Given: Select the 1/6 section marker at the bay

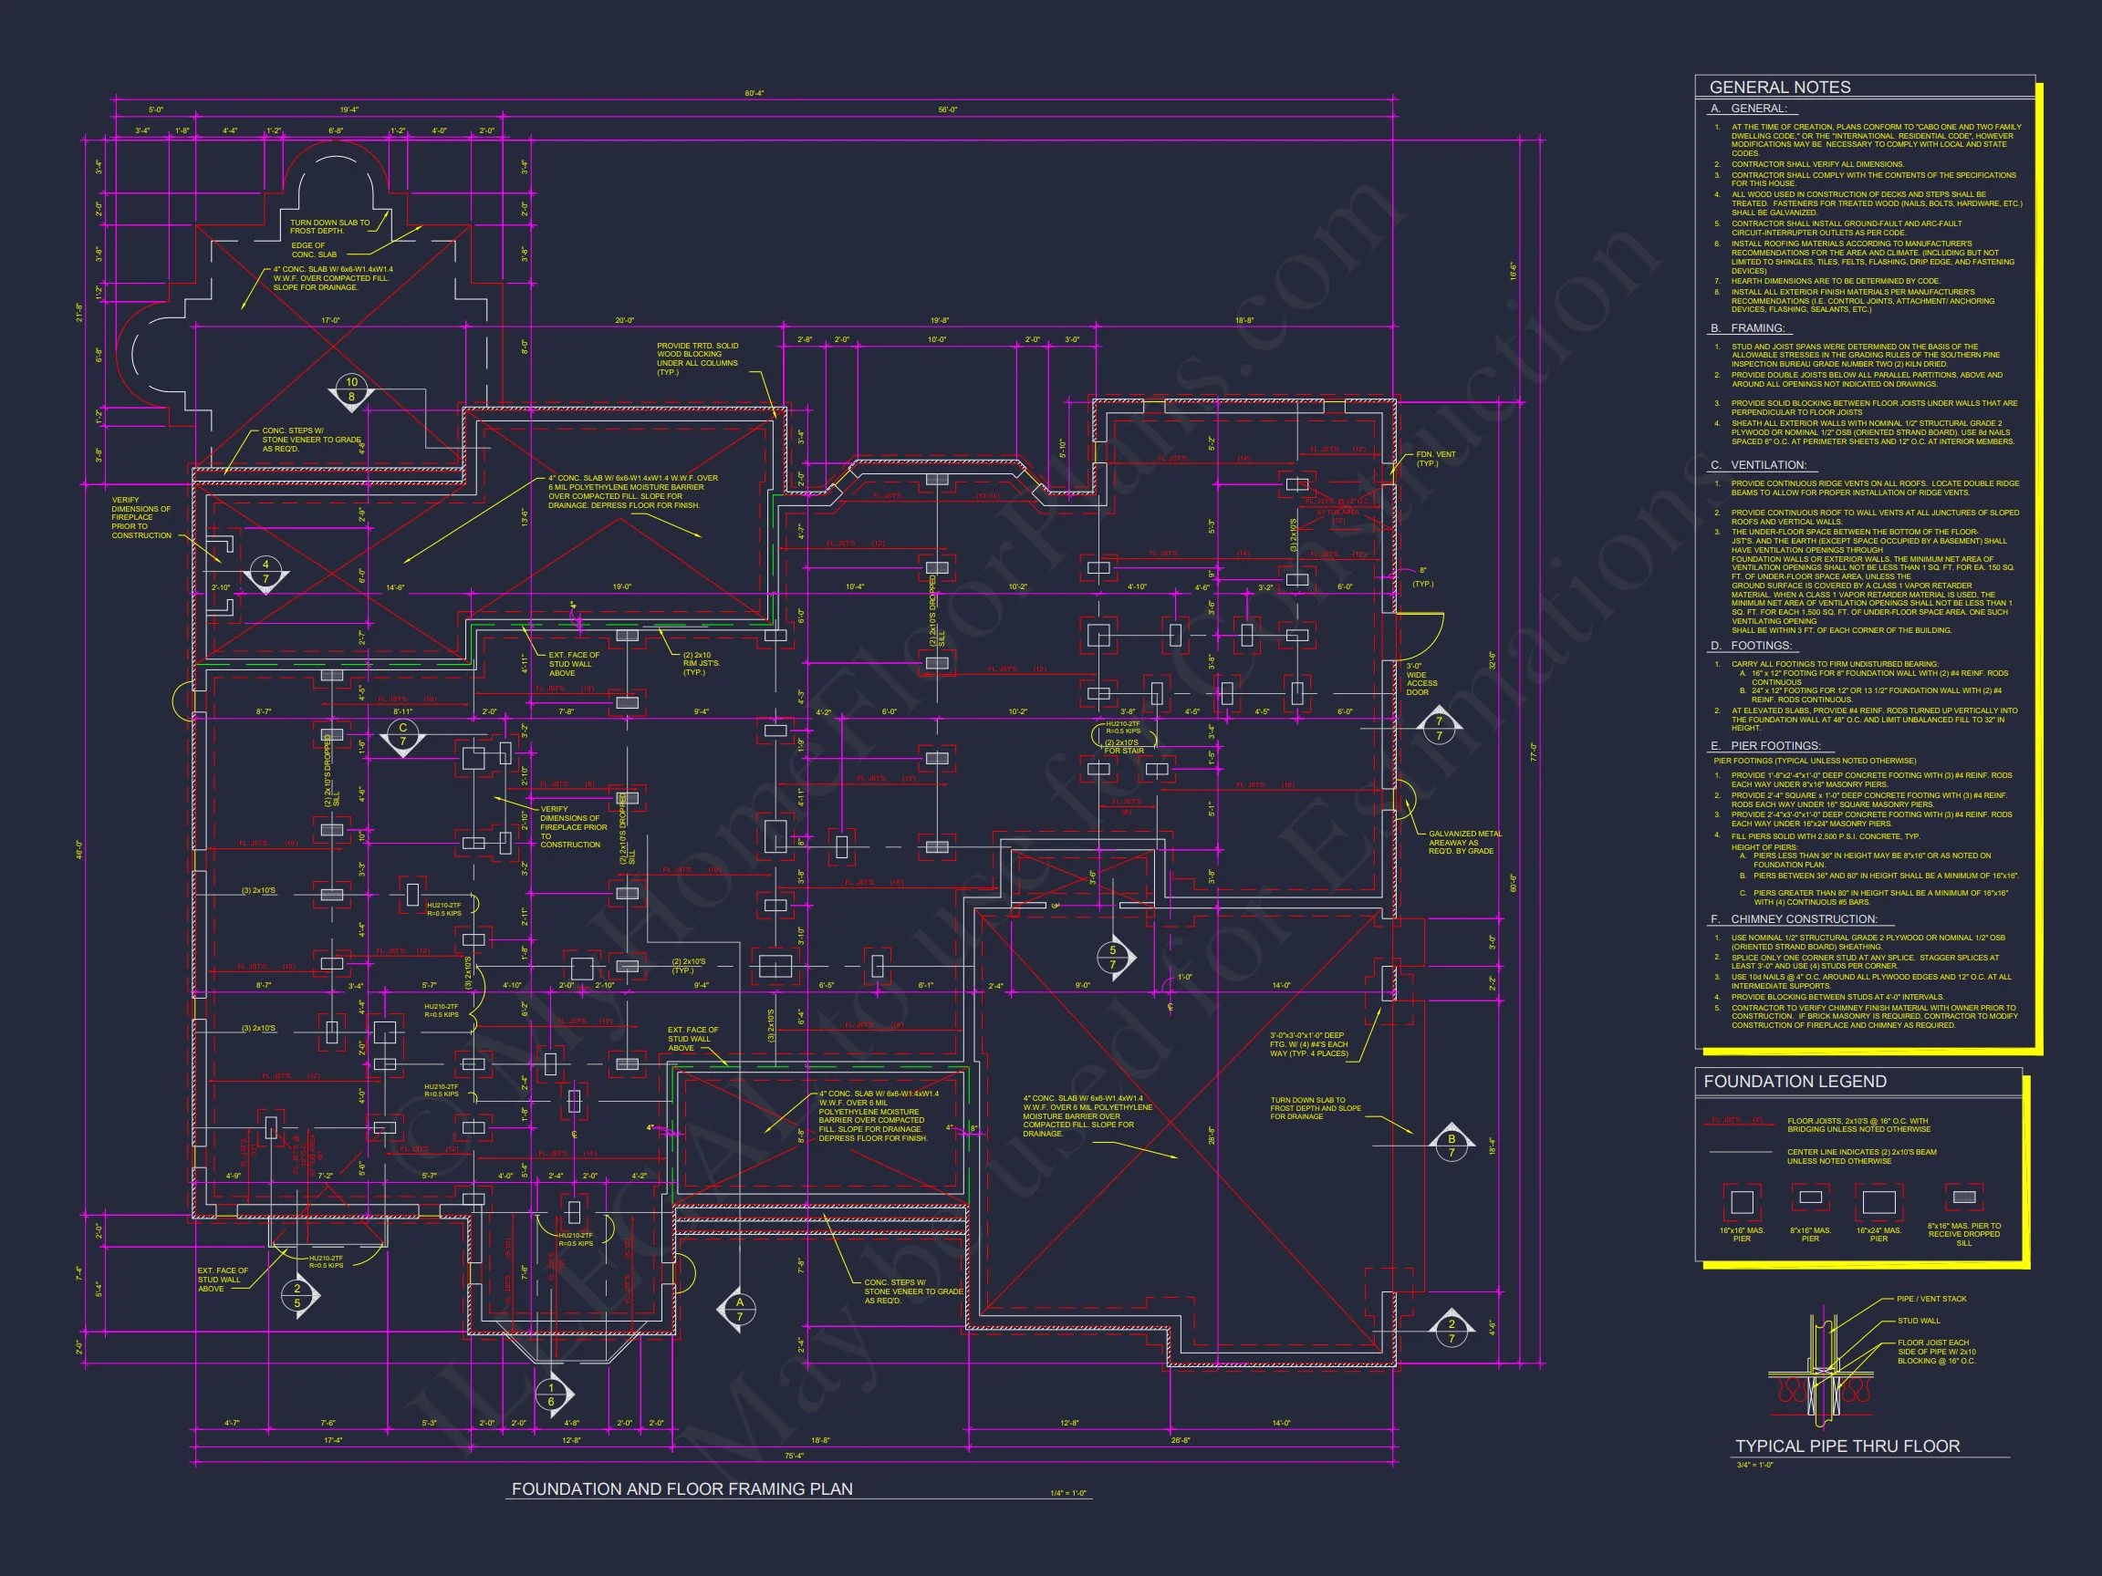Looking at the screenshot, I should click(551, 1394).
